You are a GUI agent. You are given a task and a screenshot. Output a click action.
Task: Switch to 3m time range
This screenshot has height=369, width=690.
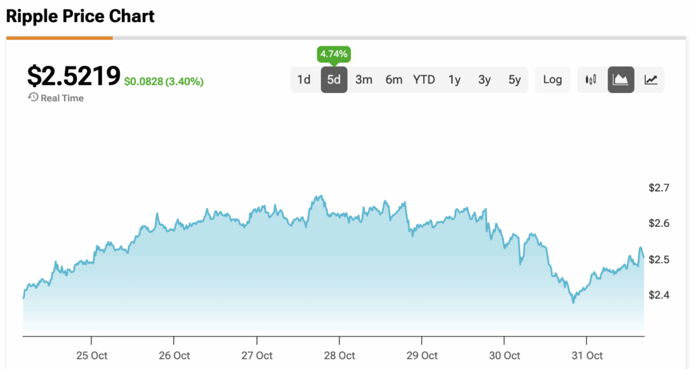click(364, 79)
